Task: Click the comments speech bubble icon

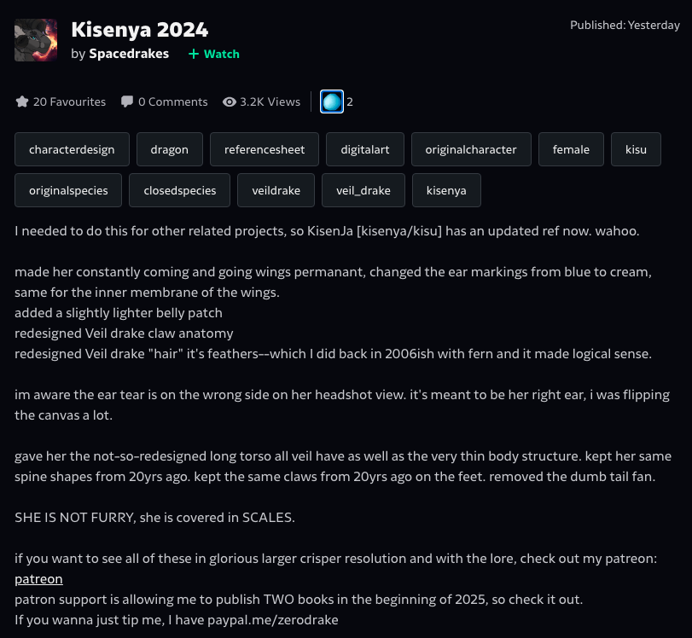Action: pyautogui.click(x=127, y=101)
